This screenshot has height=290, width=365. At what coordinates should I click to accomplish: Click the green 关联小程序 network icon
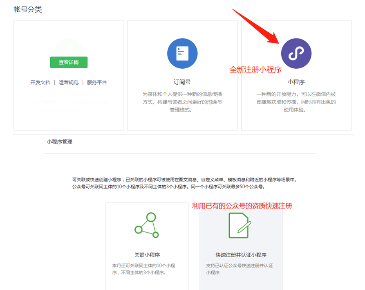[147, 225]
